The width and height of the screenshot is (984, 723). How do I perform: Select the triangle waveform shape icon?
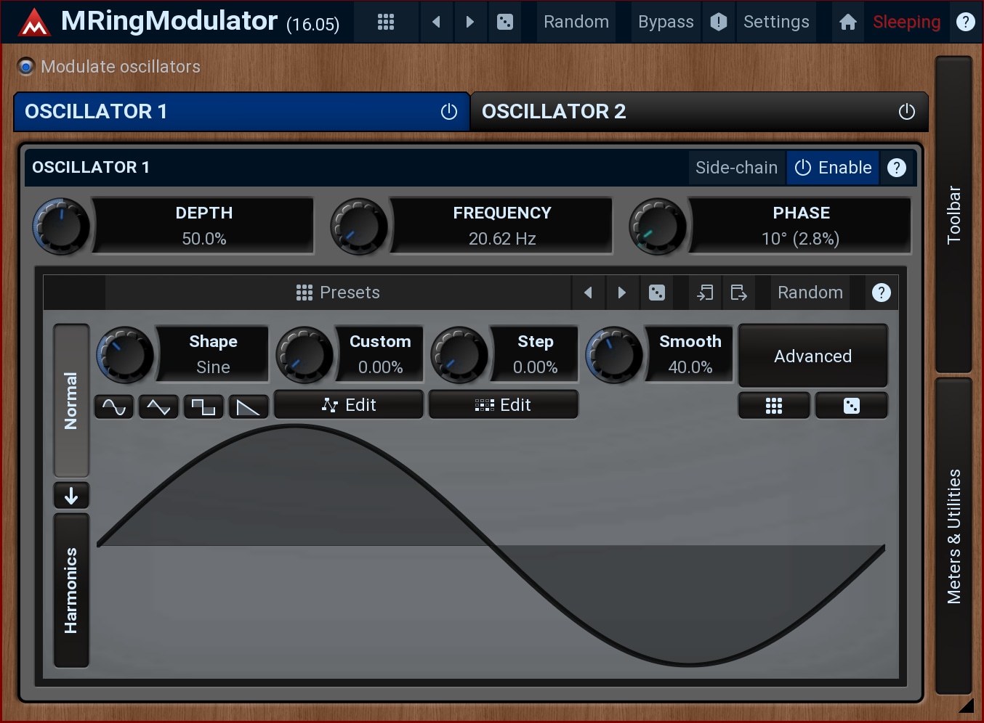(158, 407)
